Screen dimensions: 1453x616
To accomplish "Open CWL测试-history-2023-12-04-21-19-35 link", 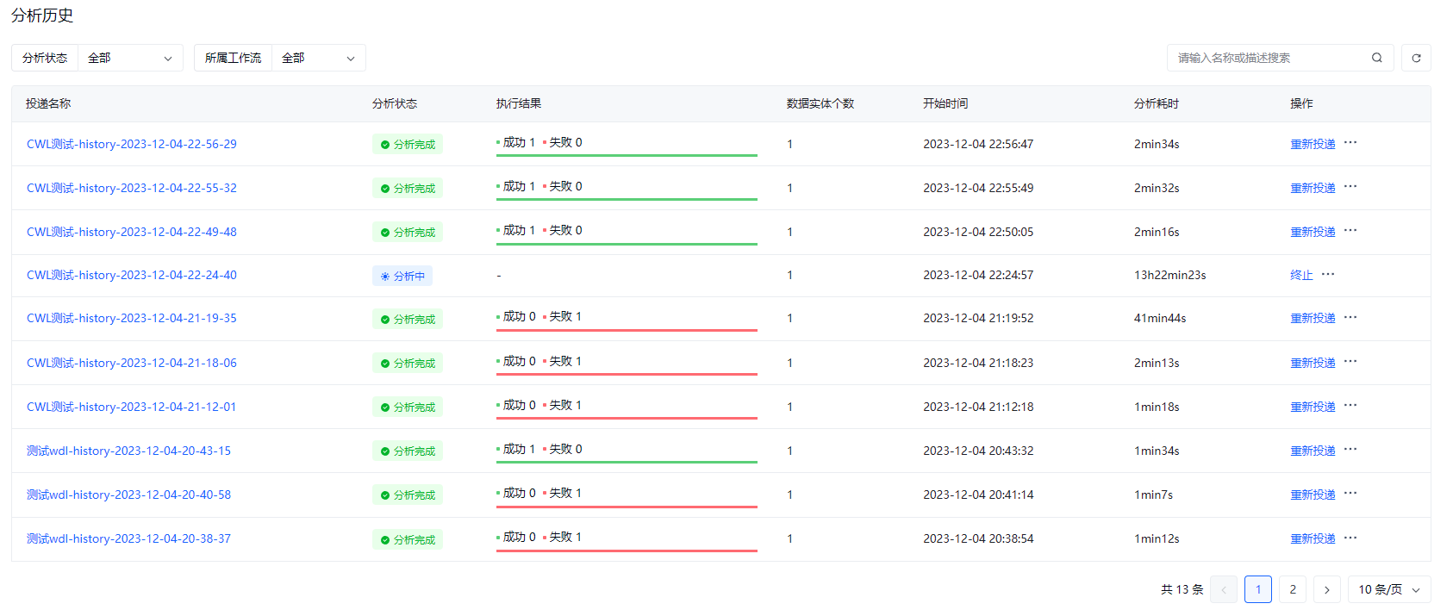I will point(132,318).
